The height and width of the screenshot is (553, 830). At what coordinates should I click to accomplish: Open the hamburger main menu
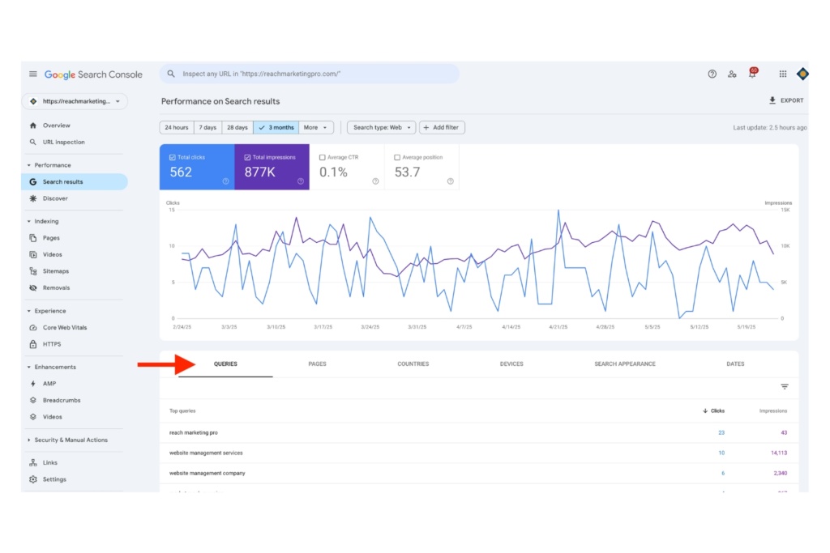click(x=32, y=74)
